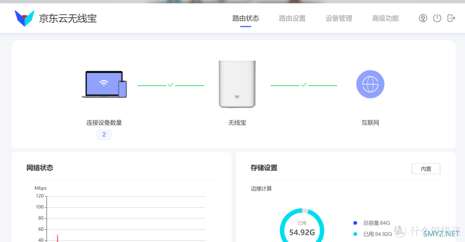This screenshot has height=242, width=465.
Task: Click the 互联网 label
Action: (x=370, y=123)
